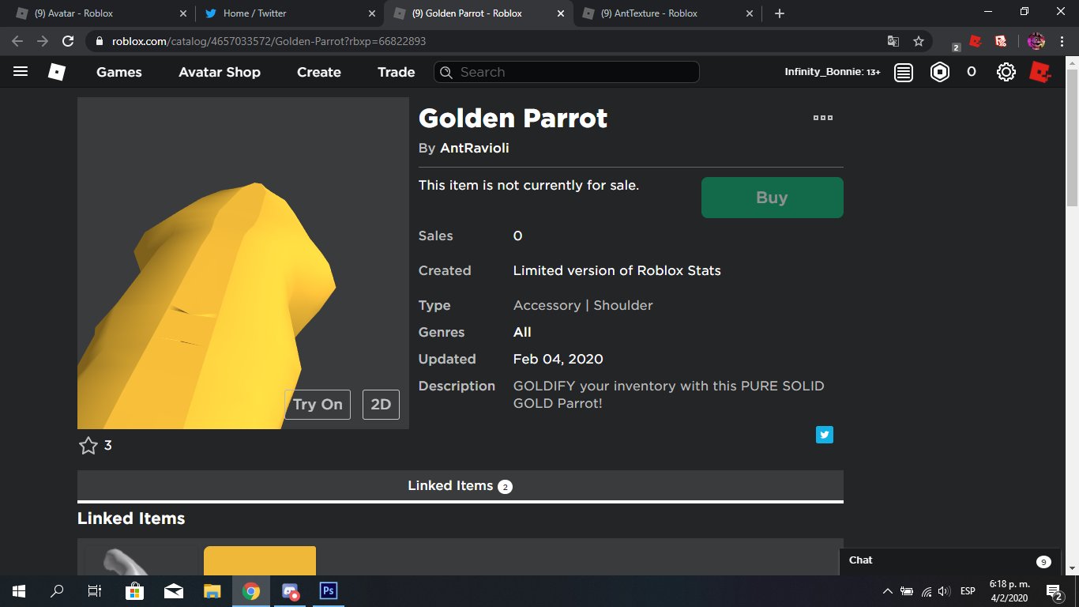Open the volume control tray icon

tap(944, 591)
